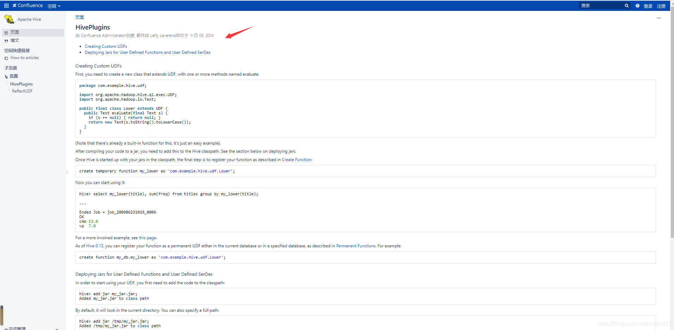Screen dimensions: 674x330
Task: Open the Hive 0.13 link
Action: tap(95, 246)
